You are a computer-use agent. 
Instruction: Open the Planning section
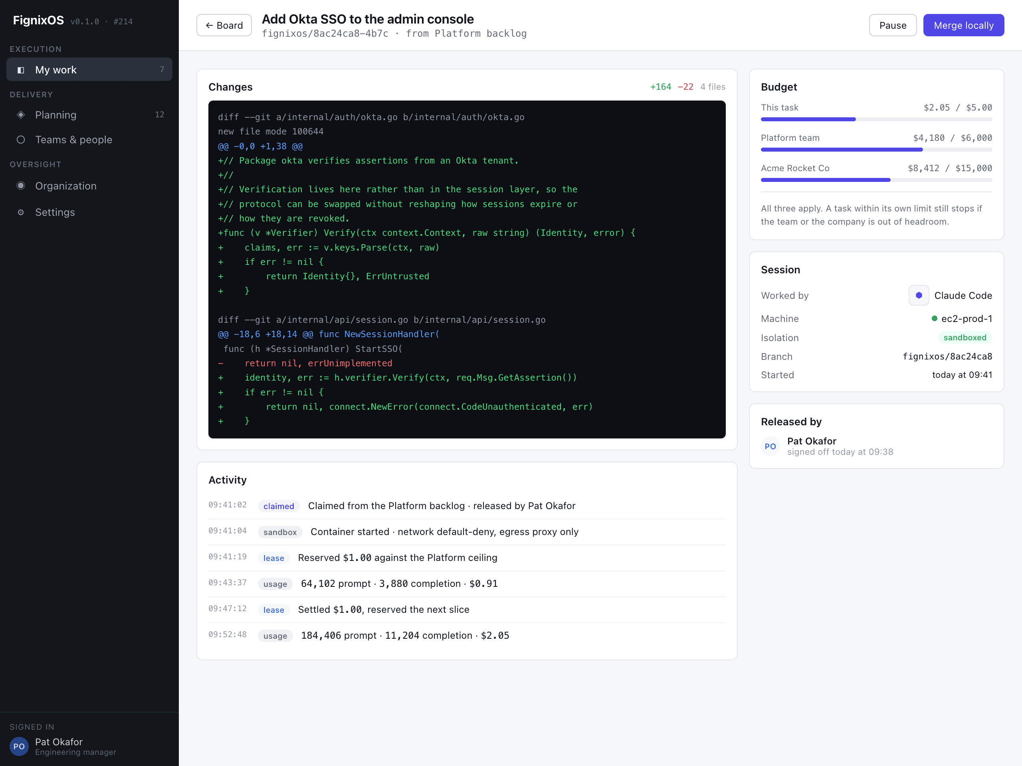click(89, 115)
